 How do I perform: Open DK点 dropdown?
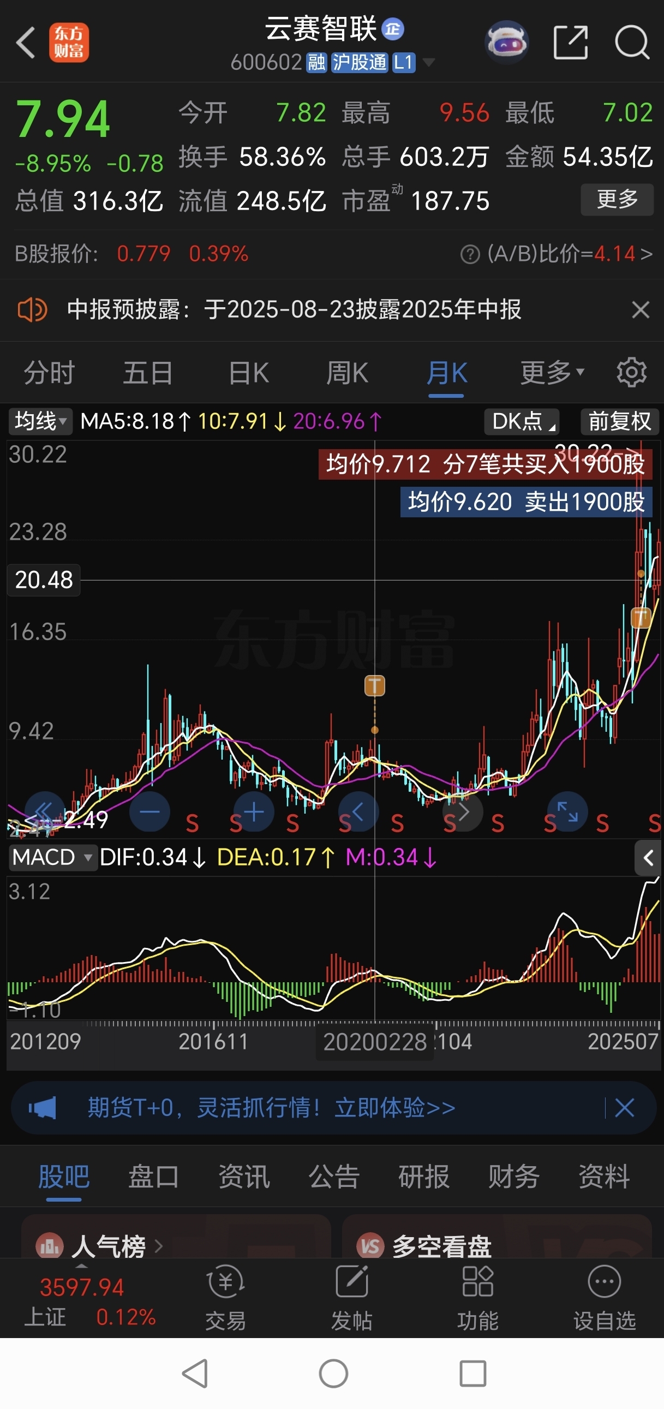point(522,422)
